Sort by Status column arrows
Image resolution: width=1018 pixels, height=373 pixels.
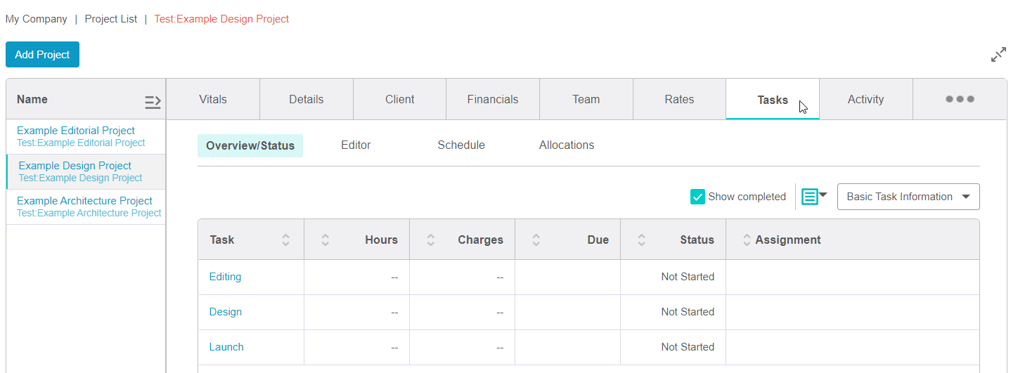click(641, 240)
